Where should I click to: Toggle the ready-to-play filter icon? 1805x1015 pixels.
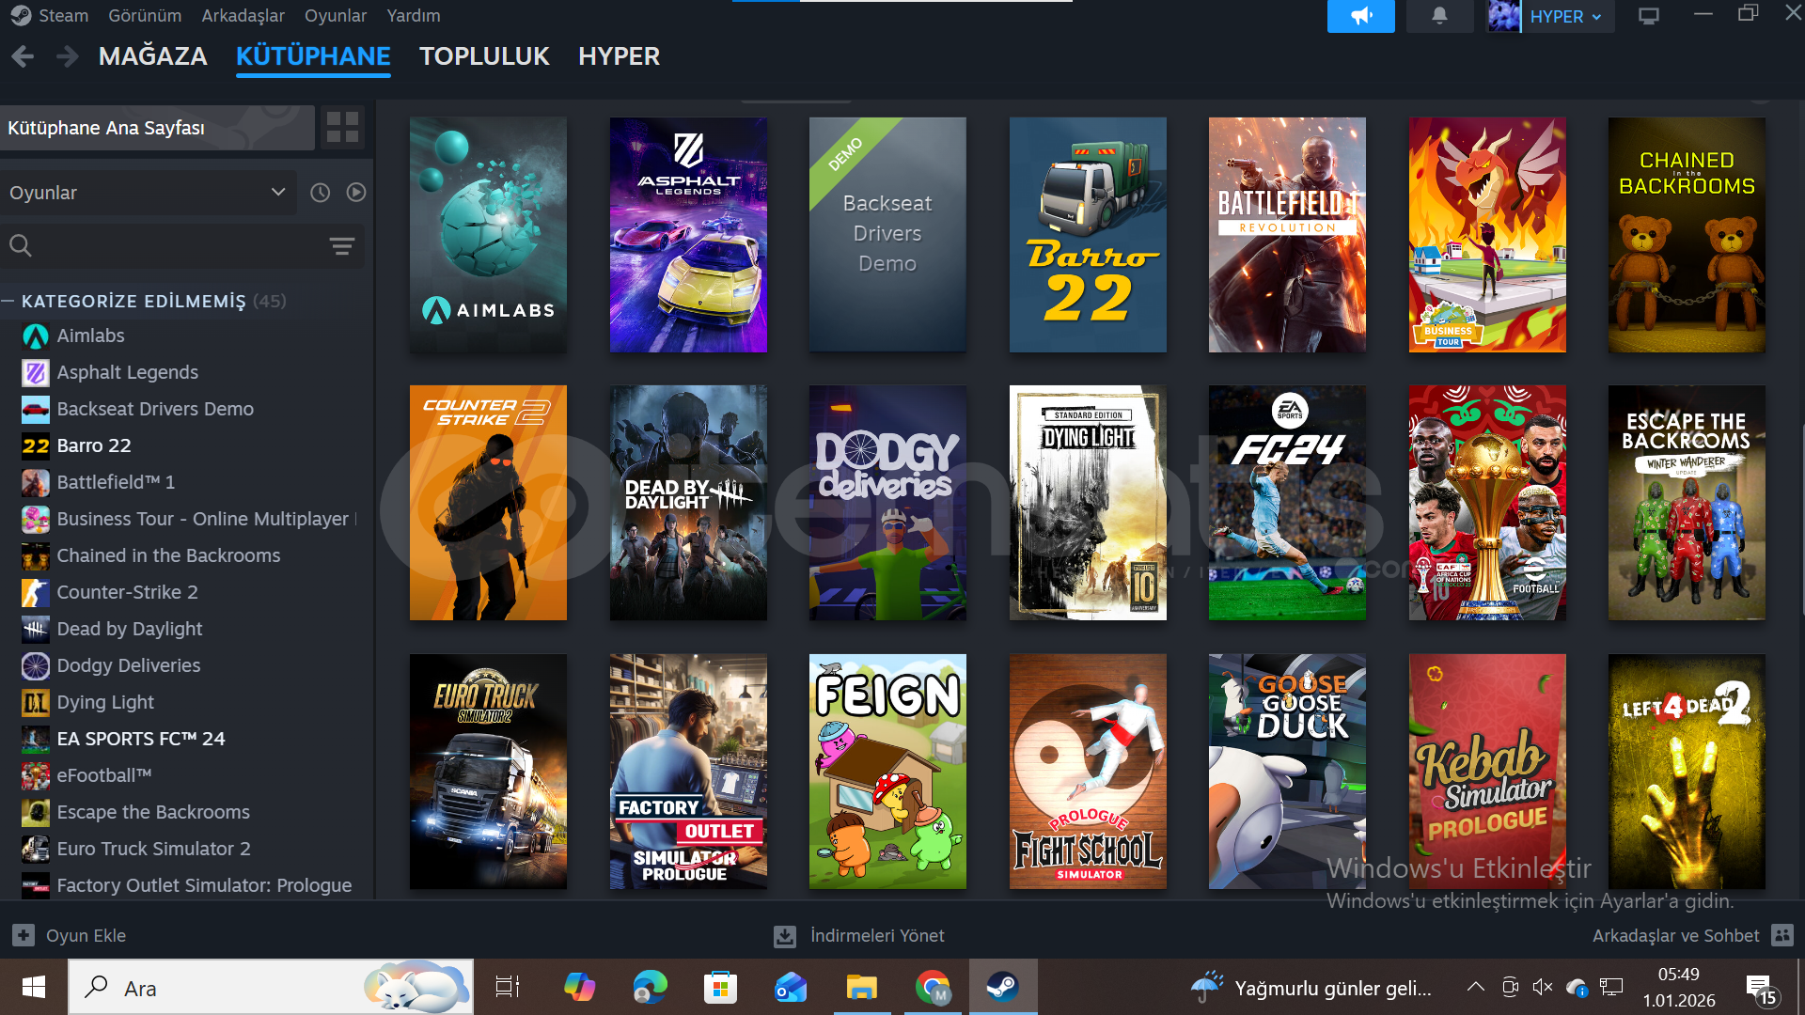(x=355, y=193)
